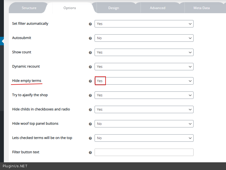Image resolution: width=226 pixels, height=170 pixels.
Task: Select the Meta Data tab
Action: 202,8
